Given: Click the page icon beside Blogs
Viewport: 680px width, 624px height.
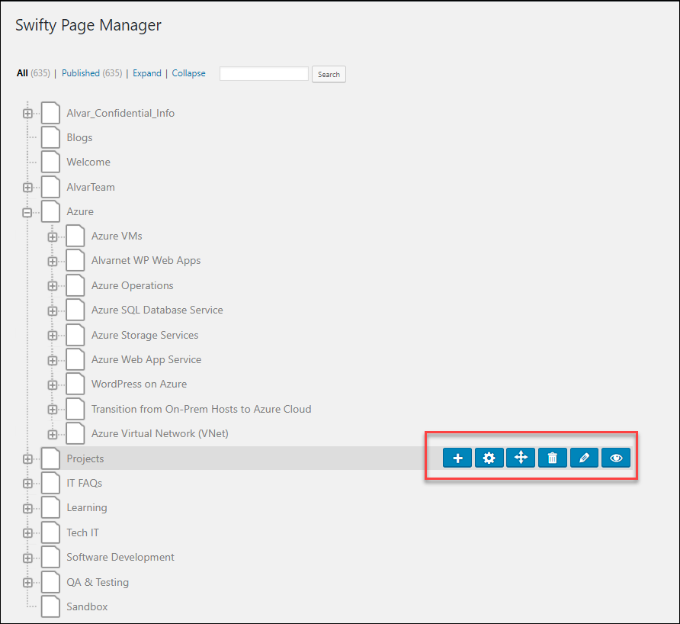Looking at the screenshot, I should 51,137.
